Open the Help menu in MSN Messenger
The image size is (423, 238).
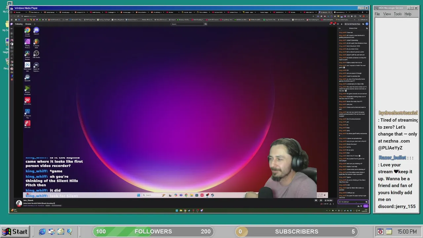408,14
